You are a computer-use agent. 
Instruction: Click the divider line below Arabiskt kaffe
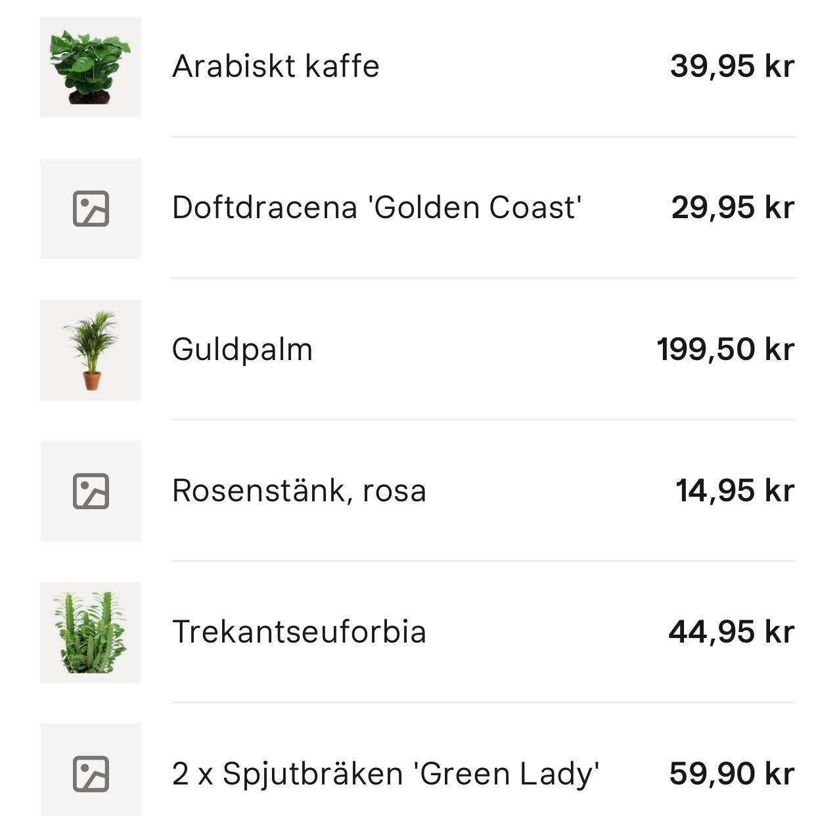(x=483, y=137)
